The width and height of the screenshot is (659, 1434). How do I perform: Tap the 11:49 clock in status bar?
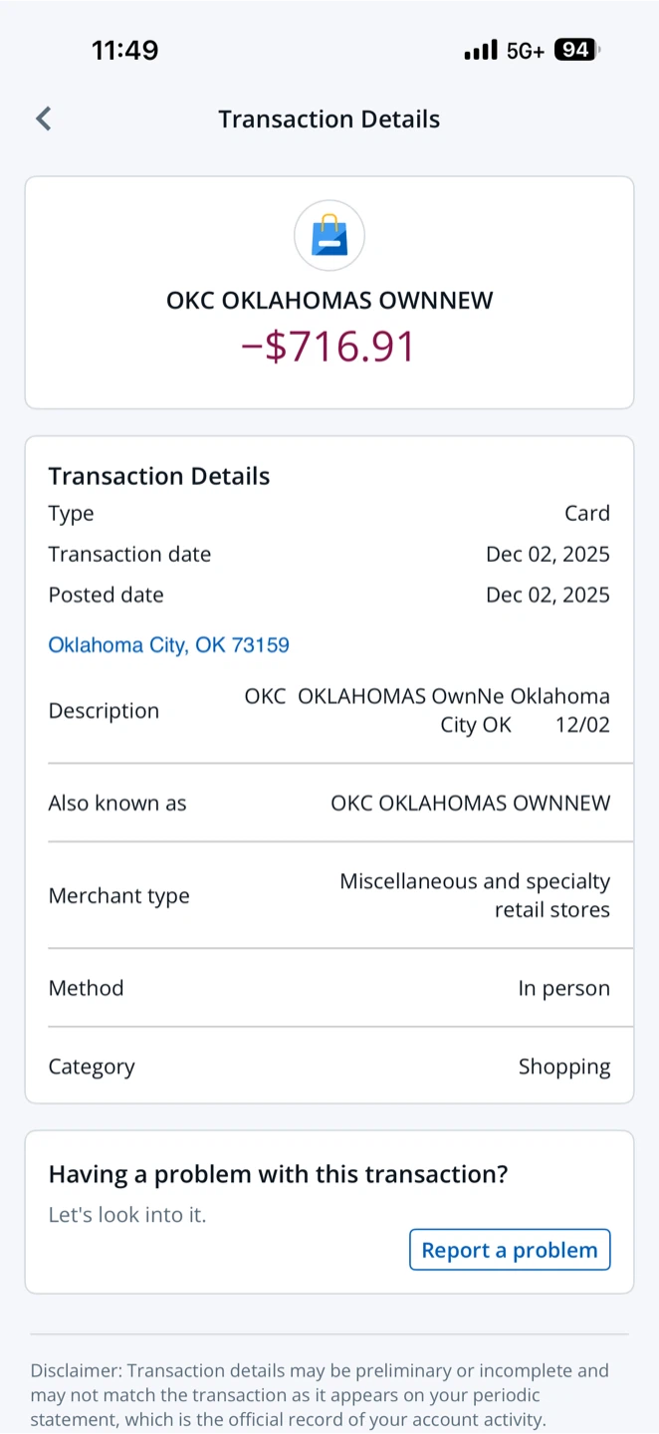coord(125,50)
